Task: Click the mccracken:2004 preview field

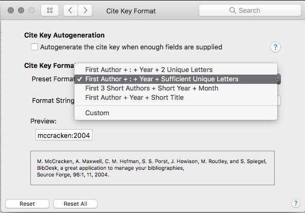Action: coord(64,135)
